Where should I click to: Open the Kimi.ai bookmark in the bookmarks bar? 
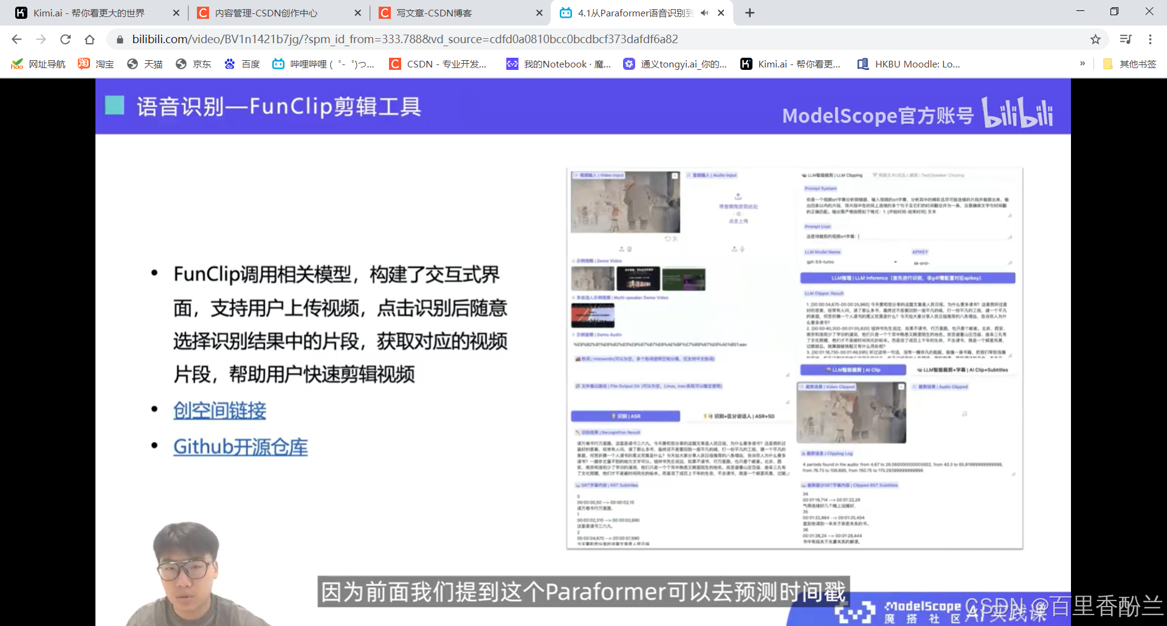[791, 64]
